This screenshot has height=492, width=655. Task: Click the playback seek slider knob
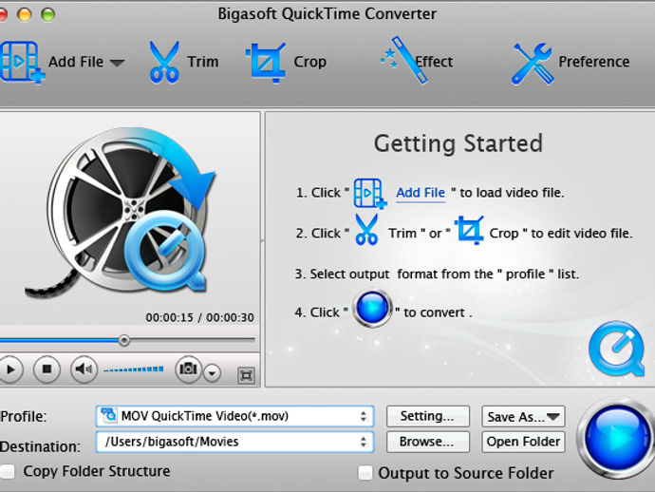click(124, 340)
